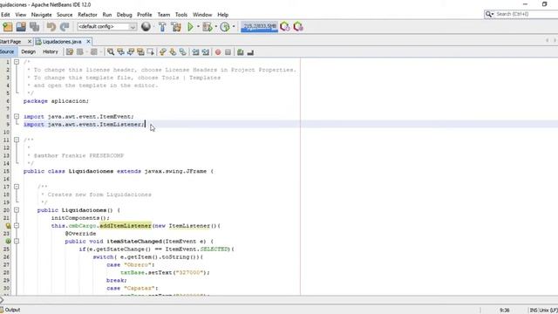The width and height of the screenshot is (558, 314).
Task: Open the Tools menu
Action: [x=181, y=15]
